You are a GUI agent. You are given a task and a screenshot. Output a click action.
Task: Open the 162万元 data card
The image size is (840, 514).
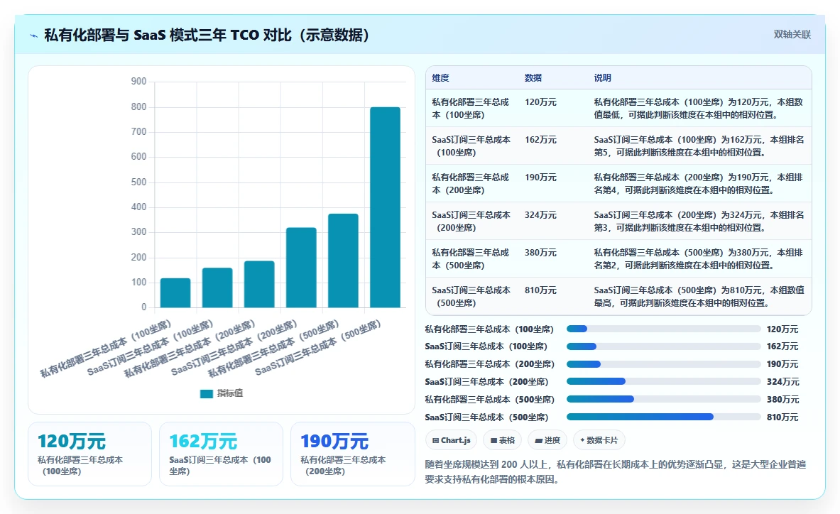221,454
